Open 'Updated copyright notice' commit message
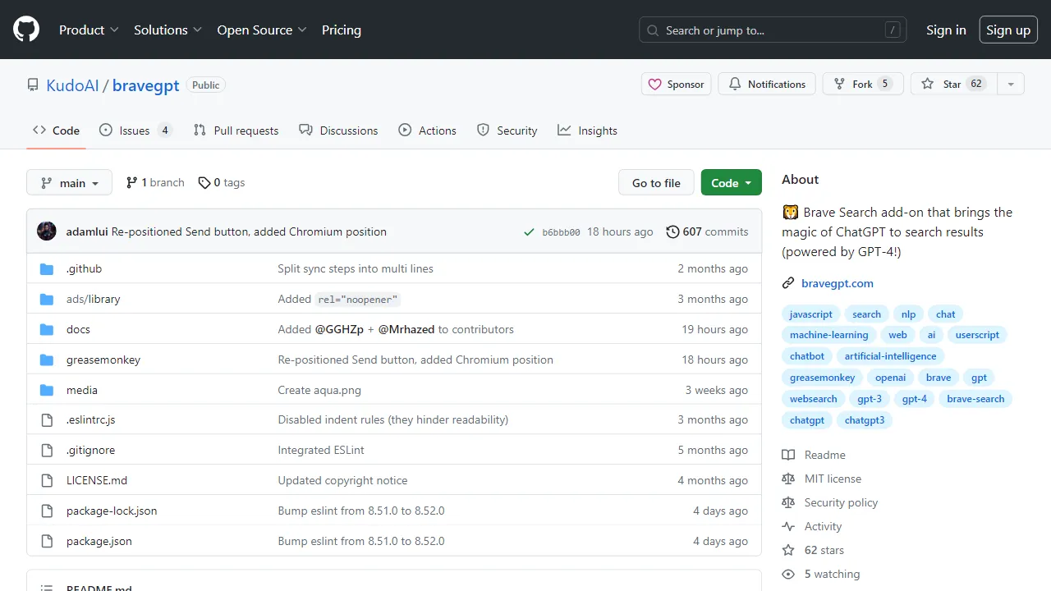Viewport: 1051px width, 591px height. point(342,480)
